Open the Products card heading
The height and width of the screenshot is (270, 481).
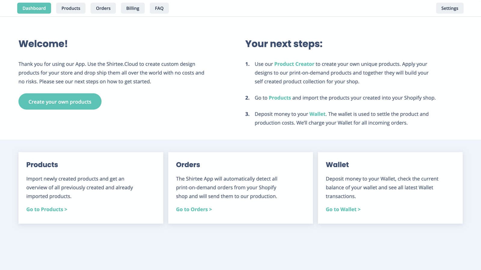(x=42, y=164)
